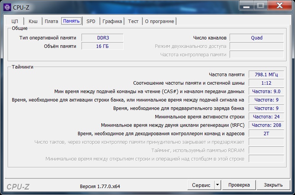Viewport: 295px width, 195px height.
Task: Click the 16 ГБ memory size field
Action: tap(103, 46)
